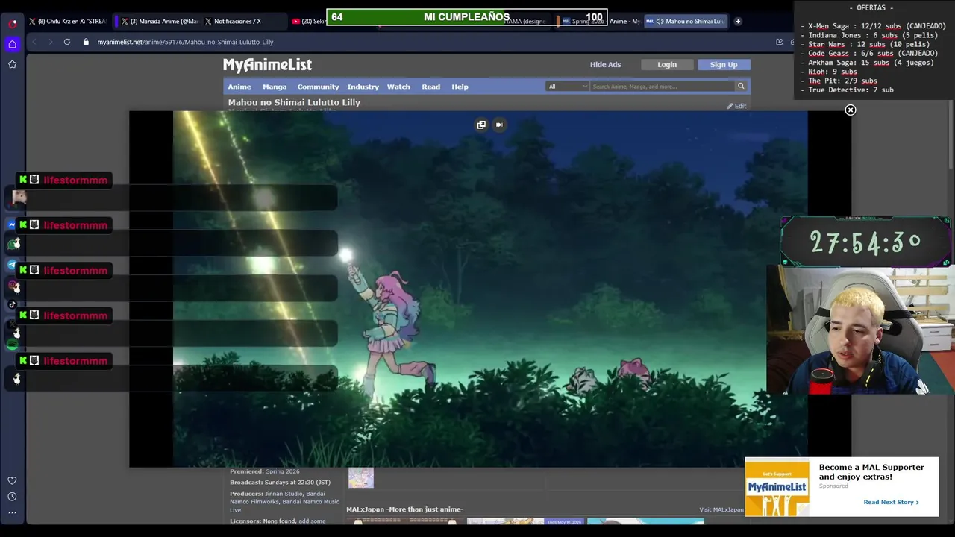Screen dimensions: 955x537
Task: Click the Opera GX logo icon
Action: [13, 23]
